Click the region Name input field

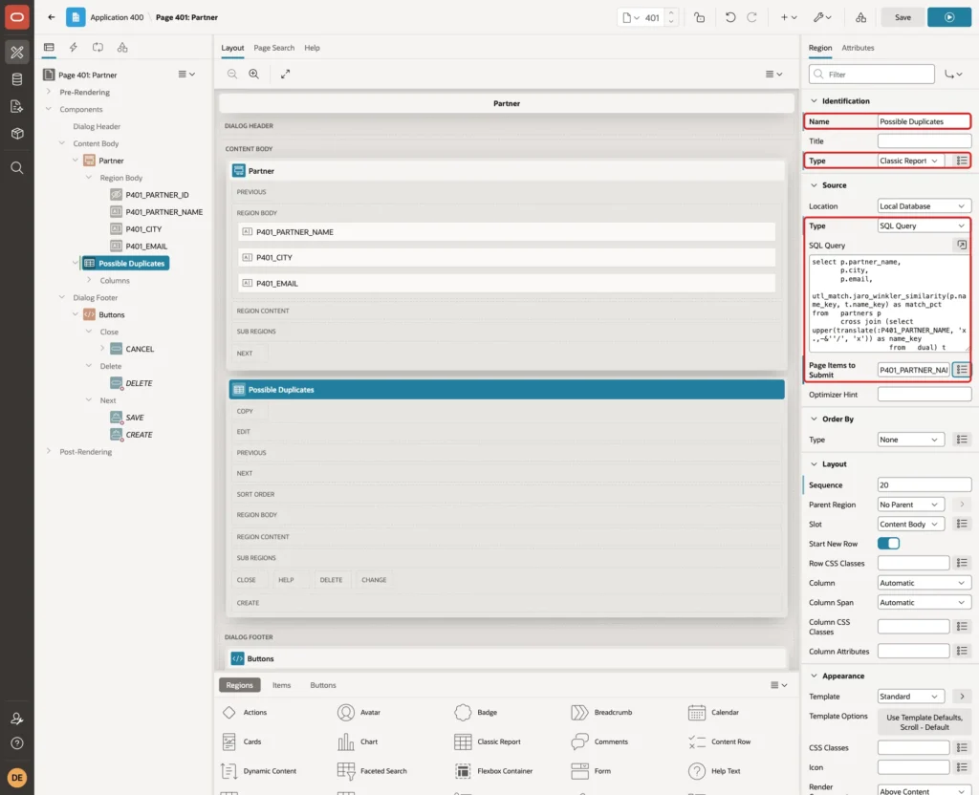924,121
